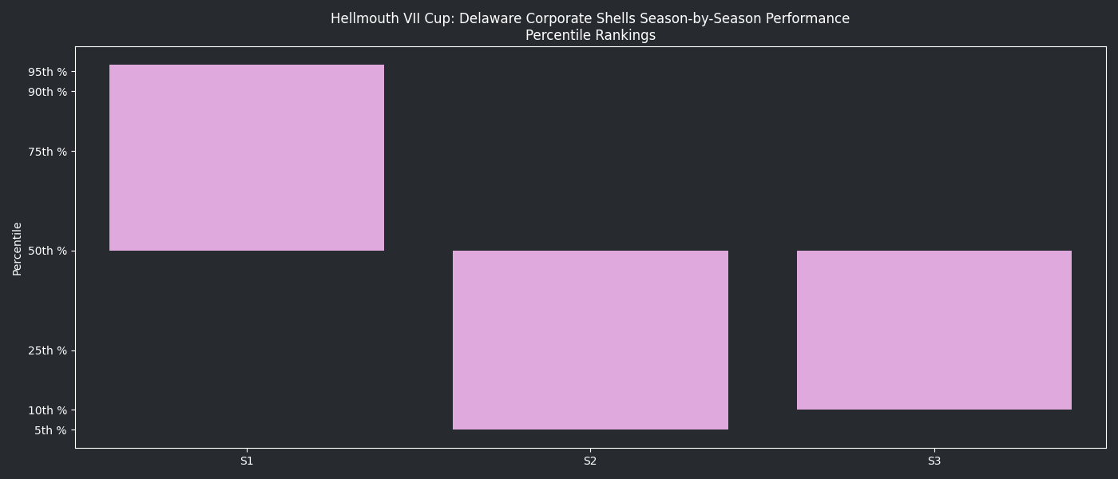
Task: Click the S3 label below the chart
Action: pyautogui.click(x=934, y=461)
